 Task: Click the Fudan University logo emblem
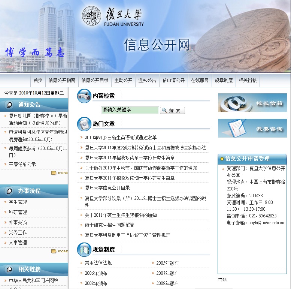(x=91, y=16)
